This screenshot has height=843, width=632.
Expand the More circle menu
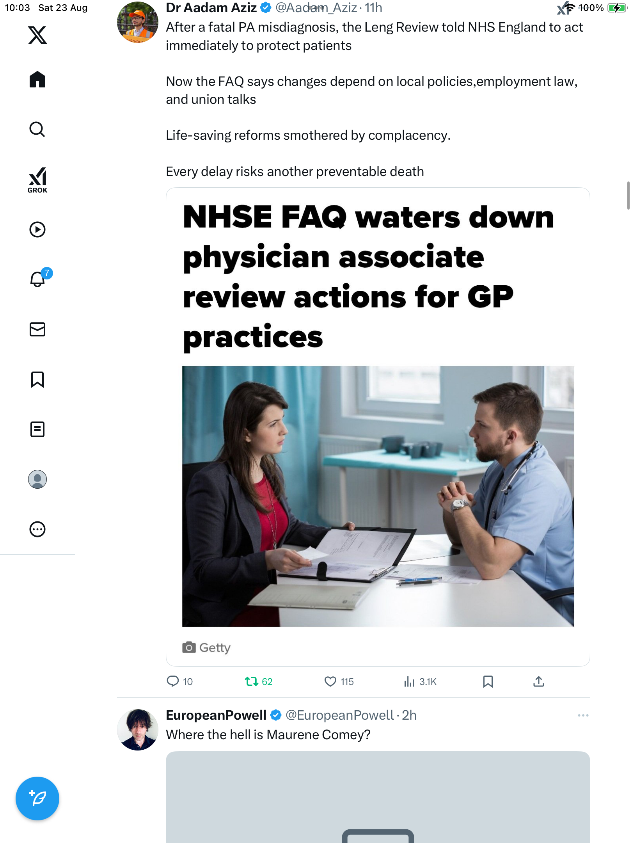37,529
